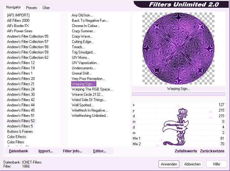Select Andrew's Filters 21
Viewport: 230px width, 171px height.
(x=21, y=84)
